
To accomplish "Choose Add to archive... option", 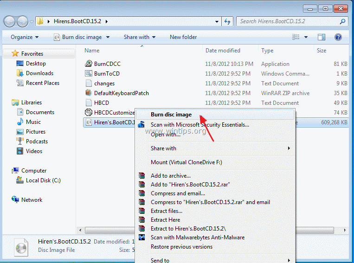I will coord(215,176).
